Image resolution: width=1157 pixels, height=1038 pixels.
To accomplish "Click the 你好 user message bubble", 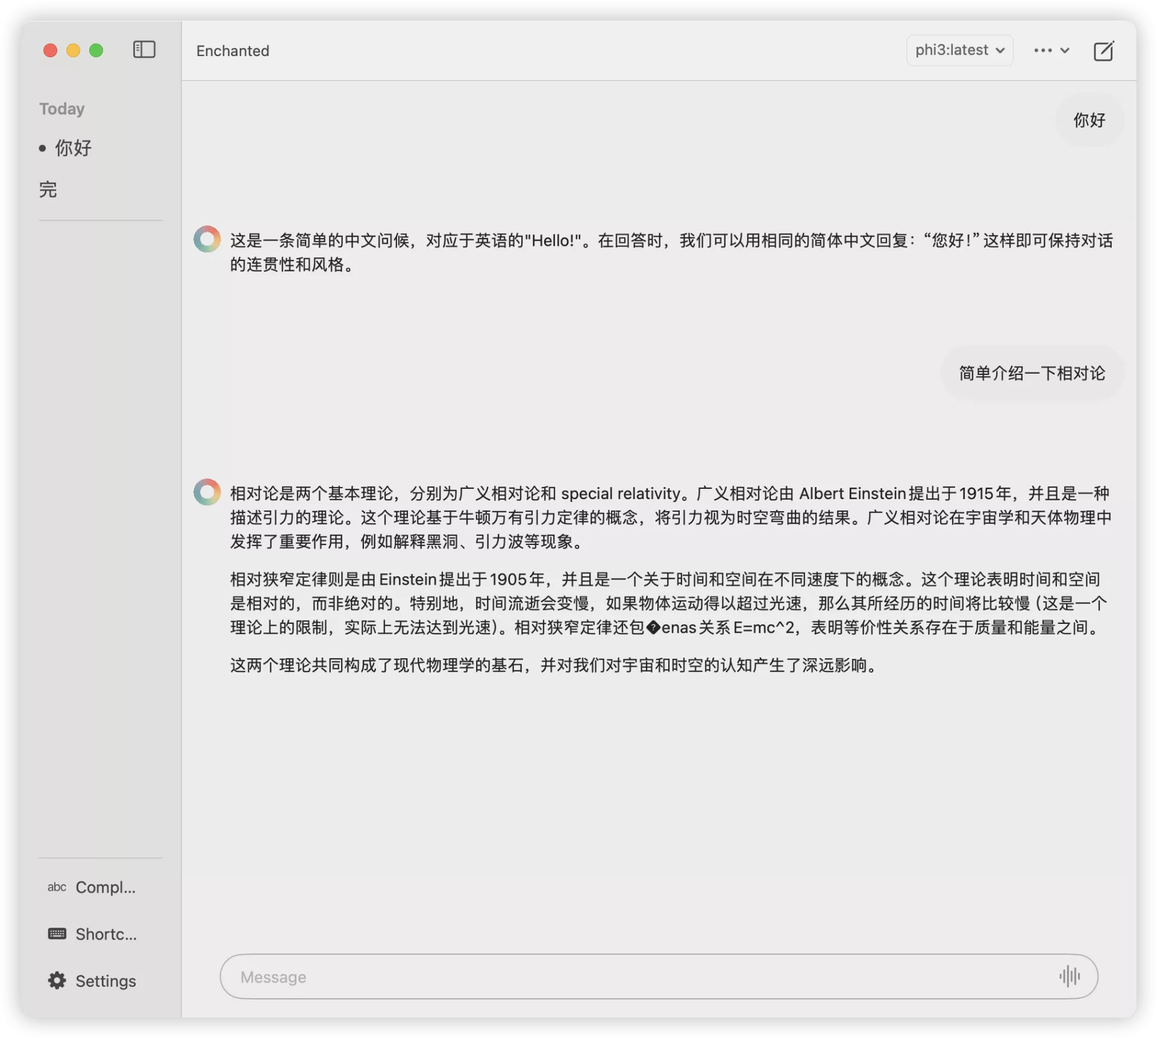I will 1090,120.
